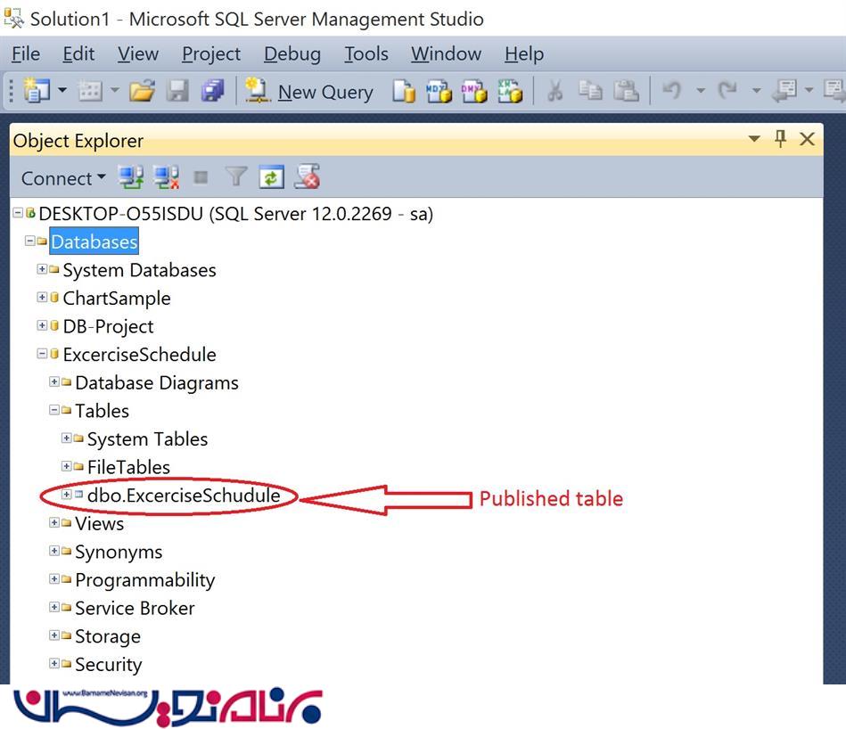Viewport: 846px width, 729px height.
Task: Click the XMLA Query icon
Action: (x=510, y=91)
